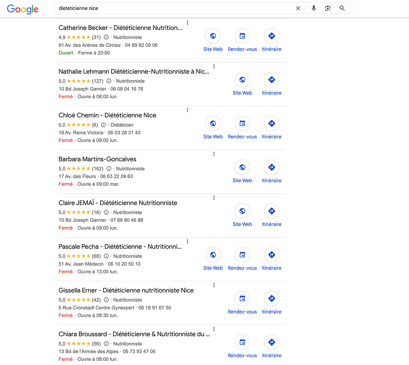Book Gissella Erner via Rendez-vous calendar icon
This screenshot has width=409, height=365.
click(242, 299)
